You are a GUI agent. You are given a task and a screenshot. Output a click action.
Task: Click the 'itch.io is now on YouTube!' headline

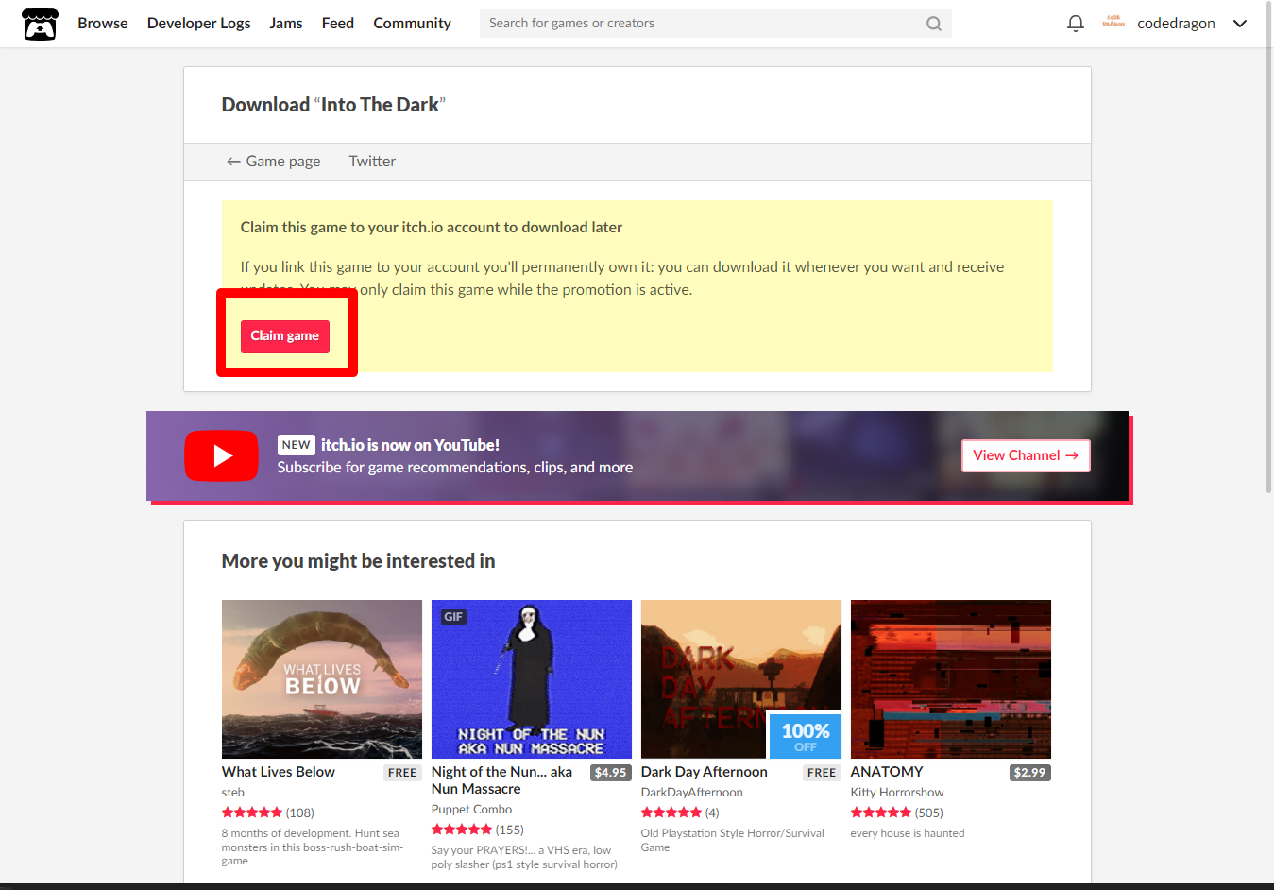pyautogui.click(x=410, y=445)
